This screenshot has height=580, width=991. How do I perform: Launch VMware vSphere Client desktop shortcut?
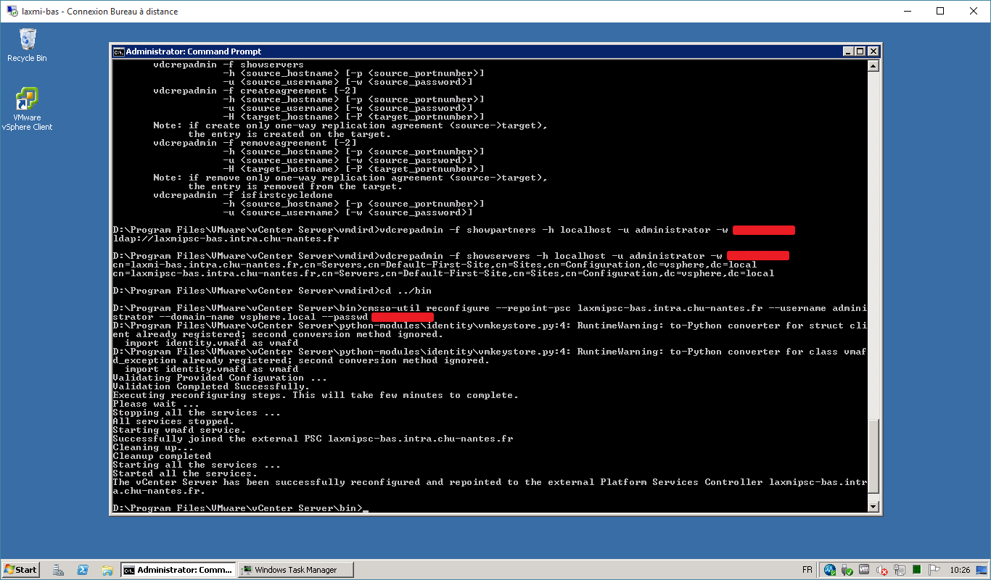(x=27, y=109)
